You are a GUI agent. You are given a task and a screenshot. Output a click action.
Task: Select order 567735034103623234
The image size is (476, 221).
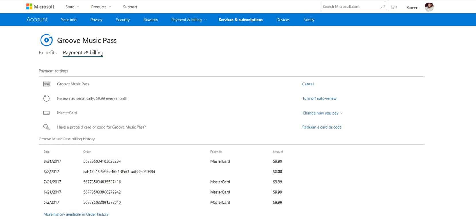[102, 161]
